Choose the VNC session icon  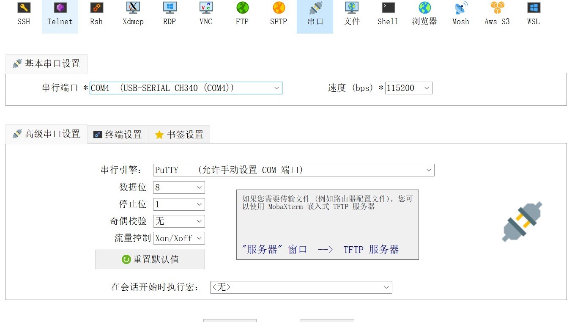tap(206, 14)
